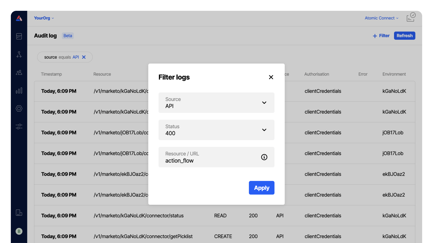Expand the Source dropdown
433x243 pixels.
216,103
